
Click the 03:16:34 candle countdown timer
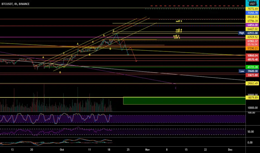click(252, 45)
